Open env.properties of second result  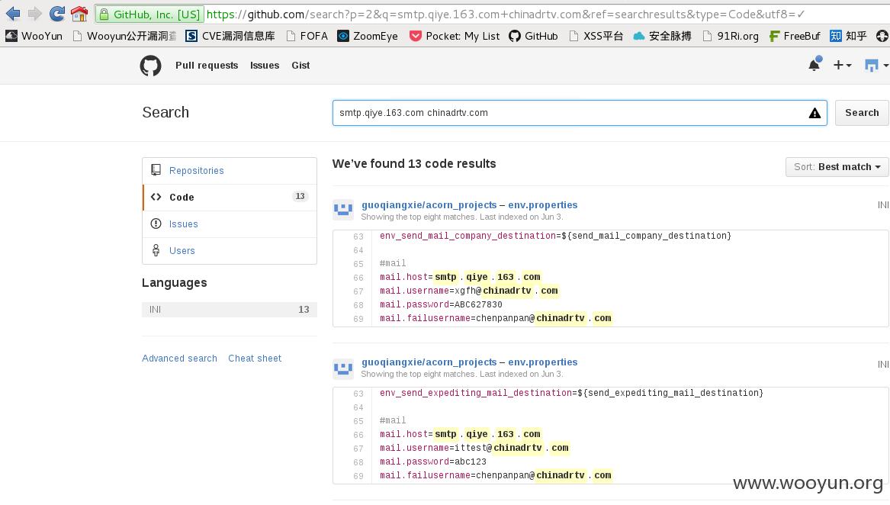543,362
